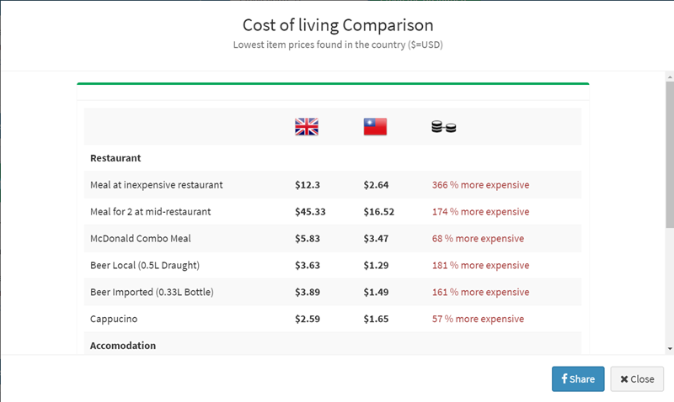Click the Meal at inexpensive restaurant row label
Viewport: 674px width, 402px height.
(x=157, y=184)
